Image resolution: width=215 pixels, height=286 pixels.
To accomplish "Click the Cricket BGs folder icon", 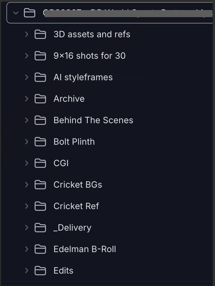I will pos(40,185).
